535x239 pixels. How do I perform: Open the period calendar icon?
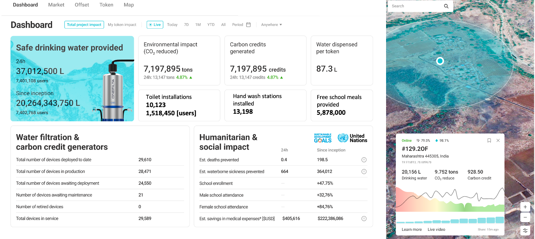pos(248,25)
